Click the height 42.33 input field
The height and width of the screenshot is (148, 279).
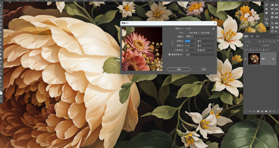click(x=189, y=46)
